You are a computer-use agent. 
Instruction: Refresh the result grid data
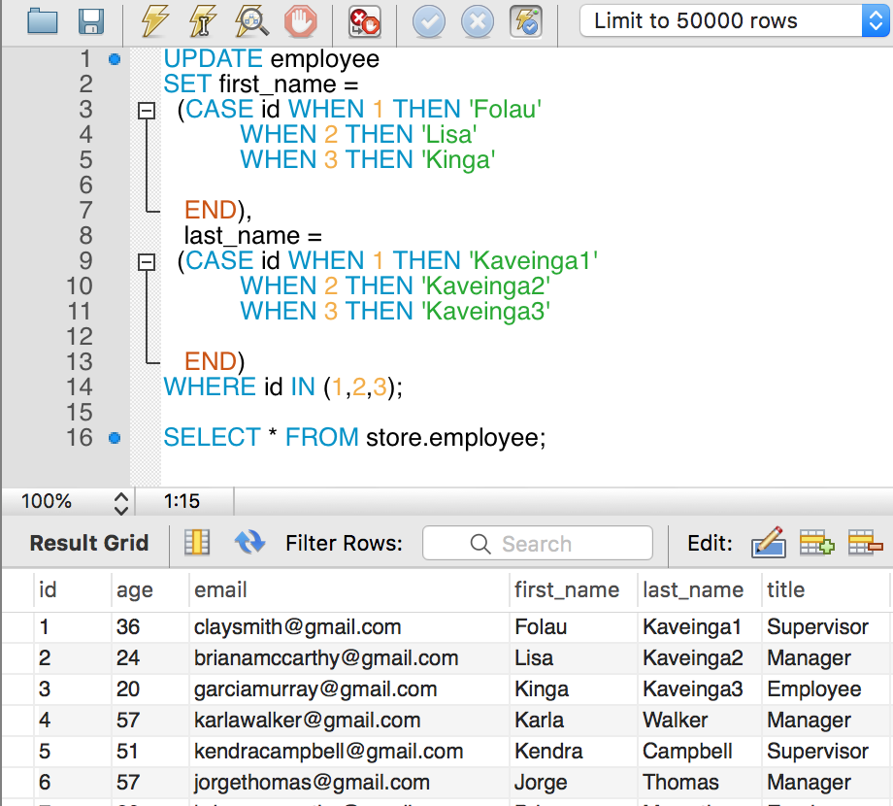(249, 542)
